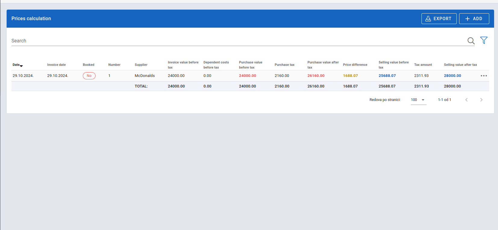Sort by Supplier column header

(x=141, y=65)
